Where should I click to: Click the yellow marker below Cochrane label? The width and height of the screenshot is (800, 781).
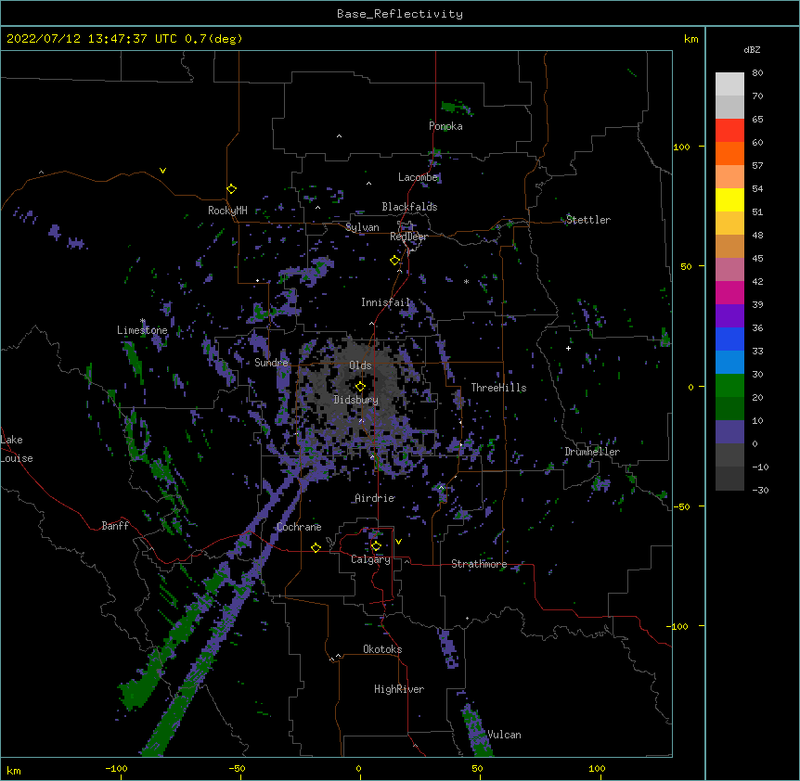pos(316,547)
